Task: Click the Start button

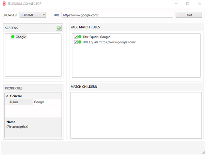Action: coord(189,15)
